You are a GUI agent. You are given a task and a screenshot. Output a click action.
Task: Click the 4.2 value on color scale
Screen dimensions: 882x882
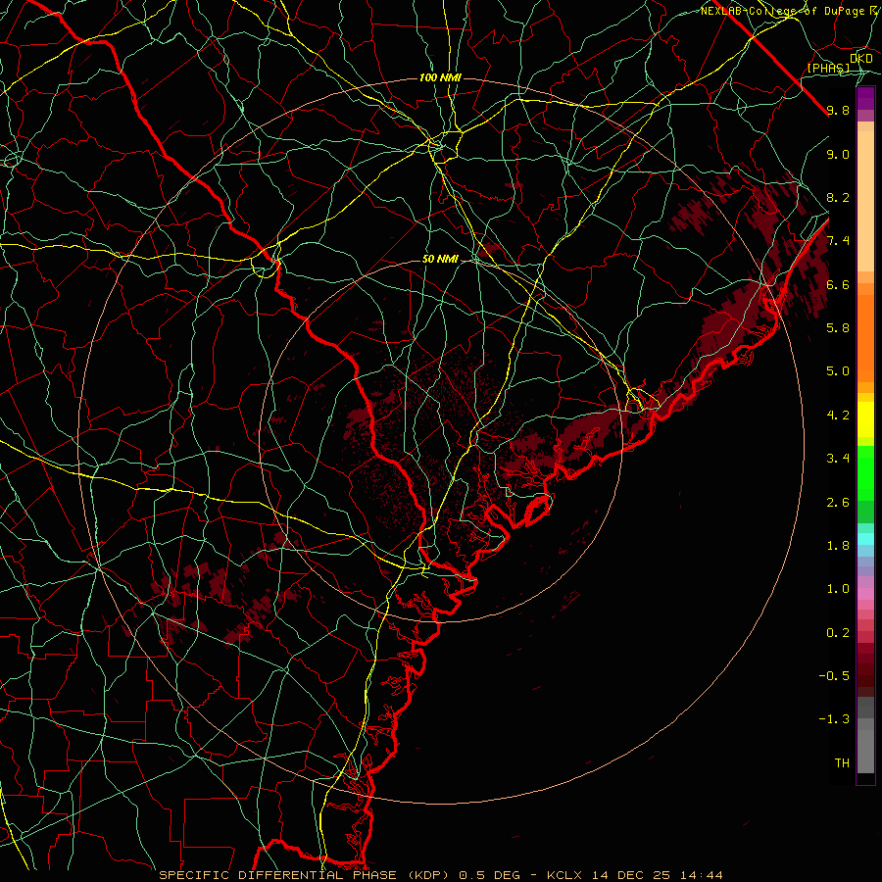tap(838, 416)
